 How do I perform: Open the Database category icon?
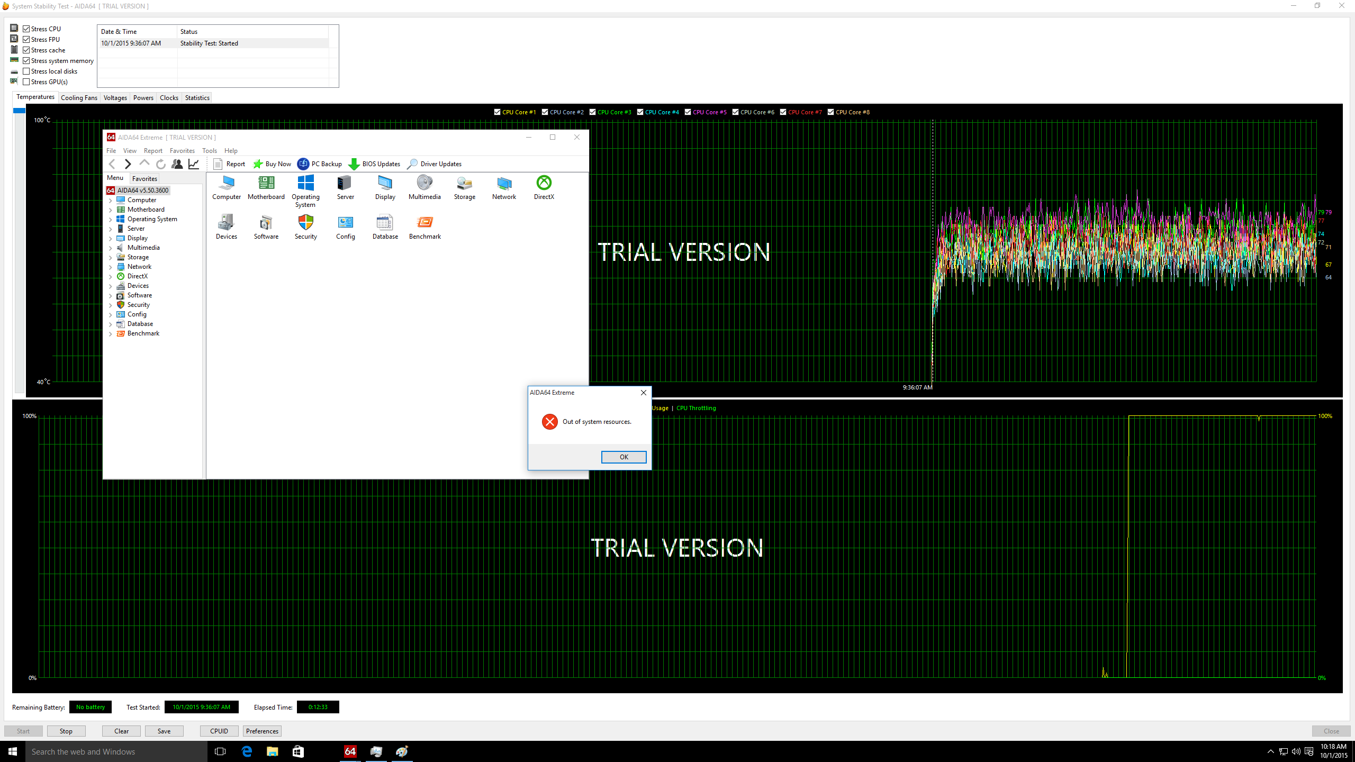click(x=385, y=228)
